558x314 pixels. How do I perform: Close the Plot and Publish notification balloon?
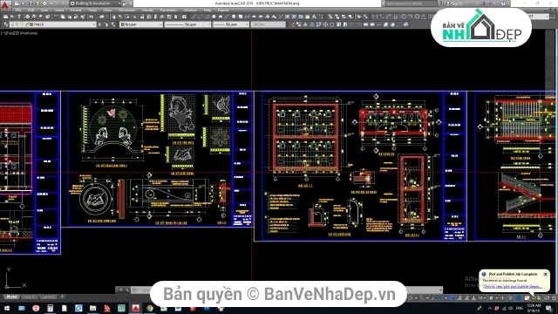tap(545, 274)
